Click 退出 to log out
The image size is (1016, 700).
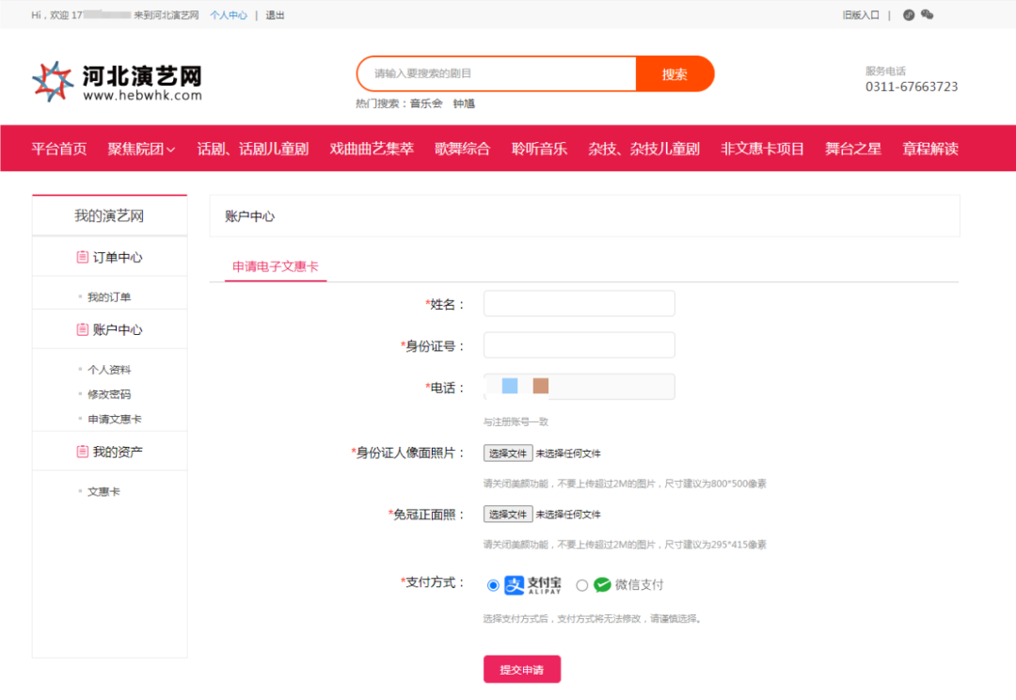pos(274,15)
